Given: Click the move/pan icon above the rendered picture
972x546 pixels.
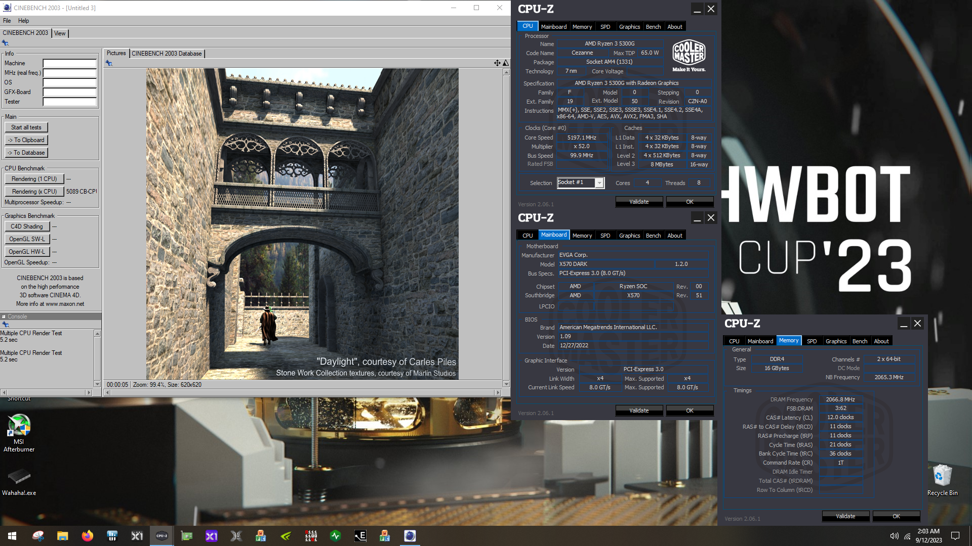Looking at the screenshot, I should (497, 63).
